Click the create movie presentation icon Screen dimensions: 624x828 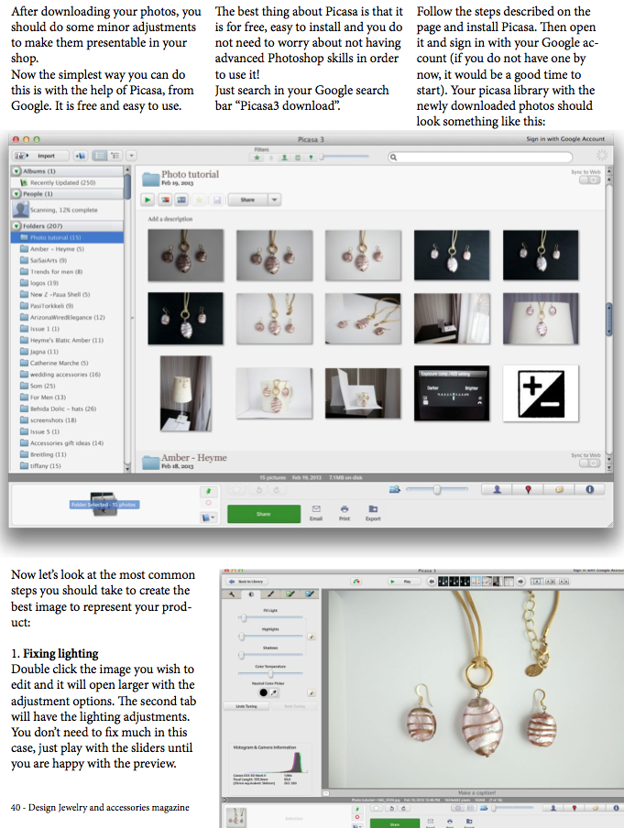[181, 200]
